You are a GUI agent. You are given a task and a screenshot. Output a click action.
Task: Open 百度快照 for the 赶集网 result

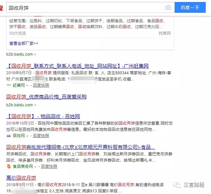[41, 85]
